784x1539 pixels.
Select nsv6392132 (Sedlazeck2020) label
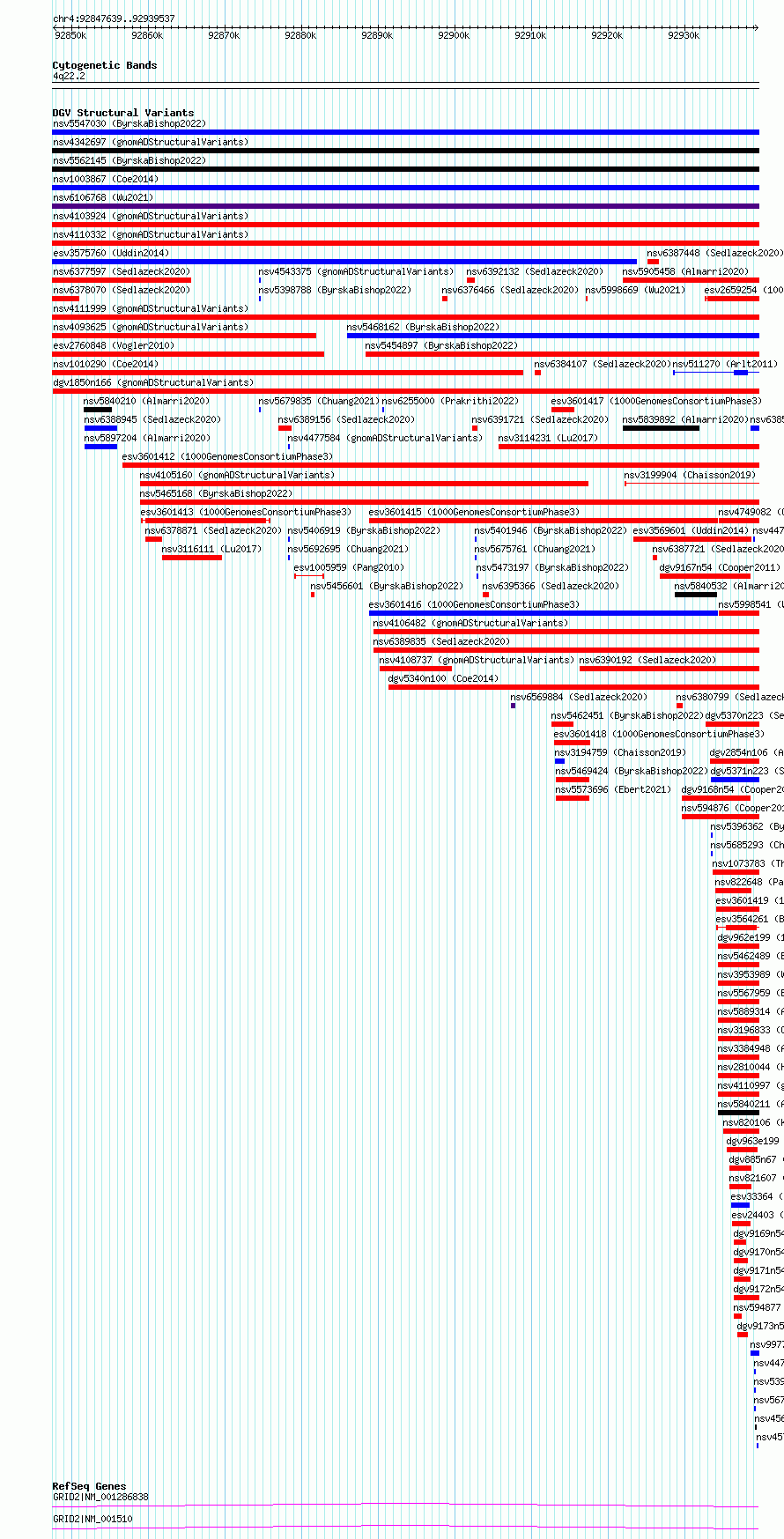536,272
